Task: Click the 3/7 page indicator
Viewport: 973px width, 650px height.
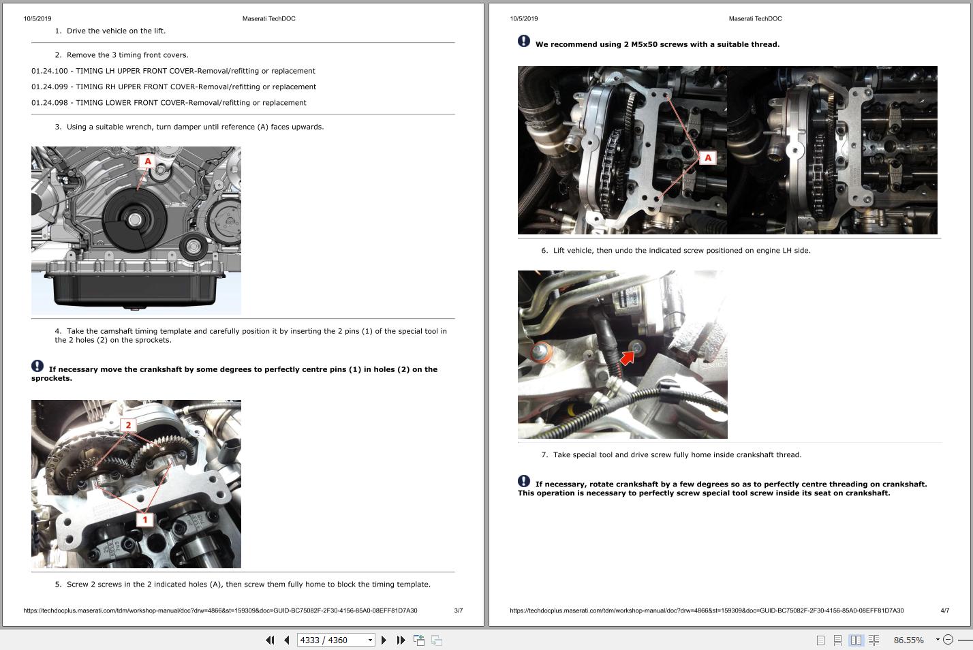Action: pos(459,610)
